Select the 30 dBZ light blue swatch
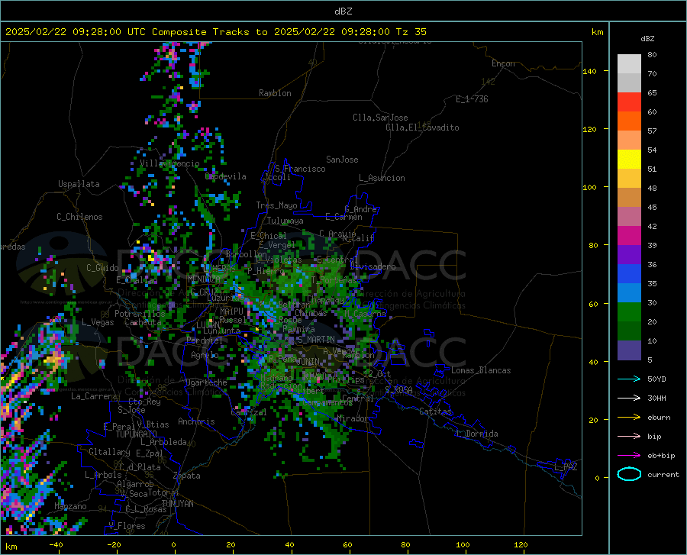Image resolution: width=687 pixels, height=555 pixels. point(629,292)
